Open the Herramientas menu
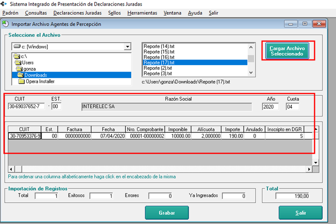The height and width of the screenshot is (224, 336). [x=142, y=13]
